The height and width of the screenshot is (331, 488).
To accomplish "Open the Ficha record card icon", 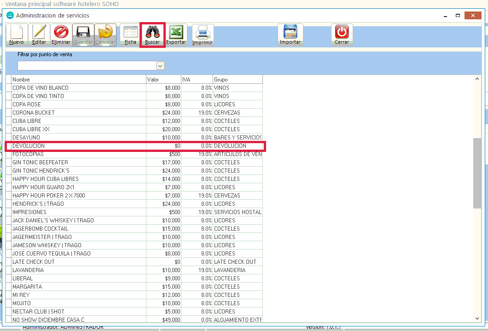I will click(130, 32).
